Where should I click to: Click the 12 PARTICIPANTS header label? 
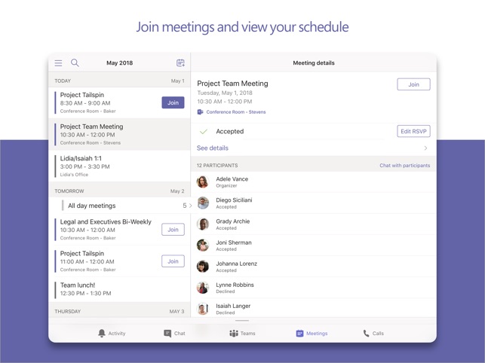pyautogui.click(x=217, y=166)
